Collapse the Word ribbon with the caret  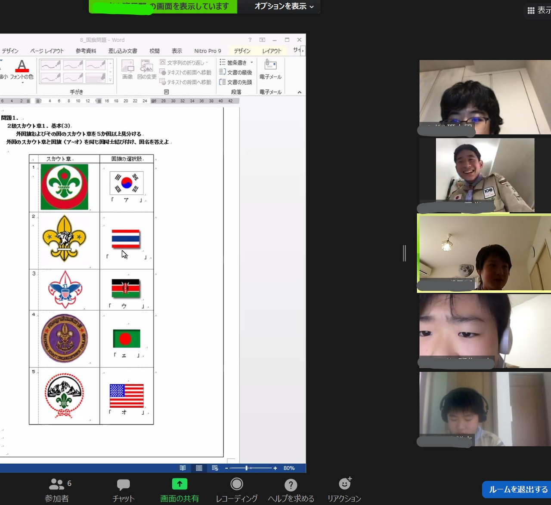pos(299,92)
